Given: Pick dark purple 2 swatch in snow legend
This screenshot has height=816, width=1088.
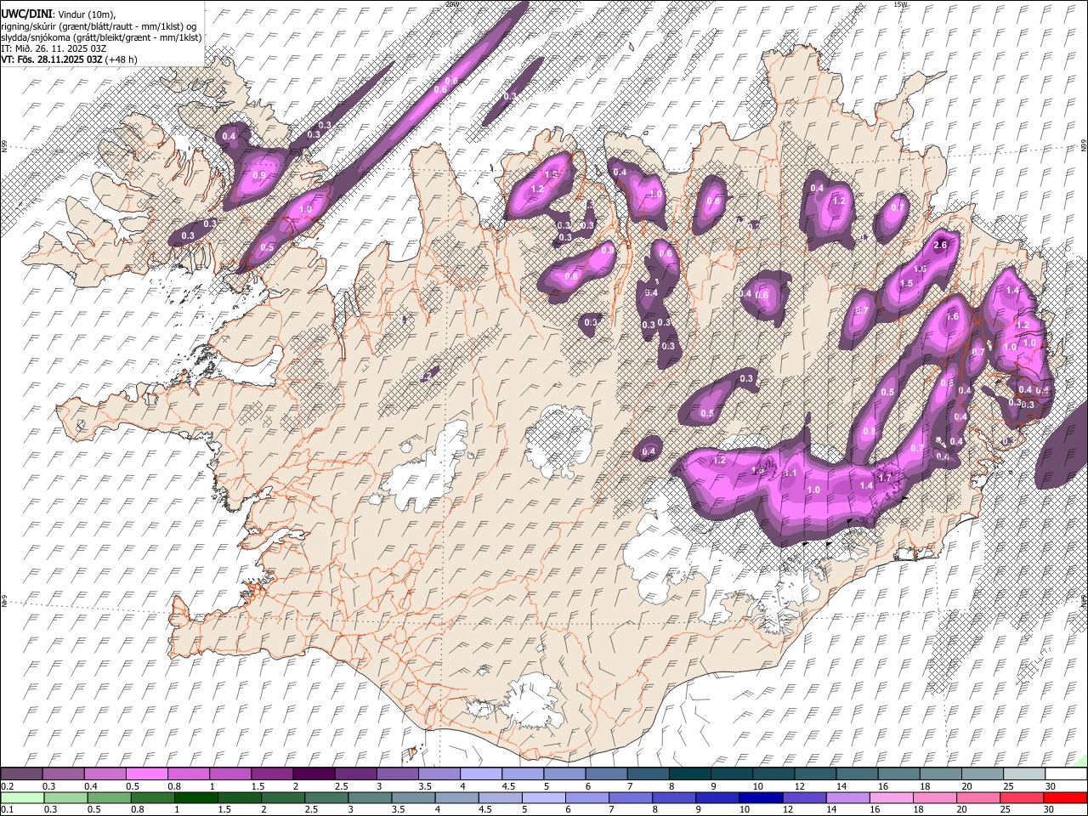Looking at the screenshot, I should pos(314,773).
